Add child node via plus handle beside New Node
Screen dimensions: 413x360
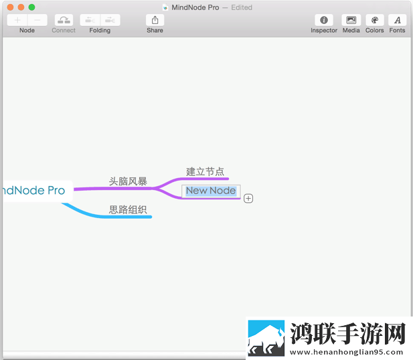pyautogui.click(x=248, y=198)
